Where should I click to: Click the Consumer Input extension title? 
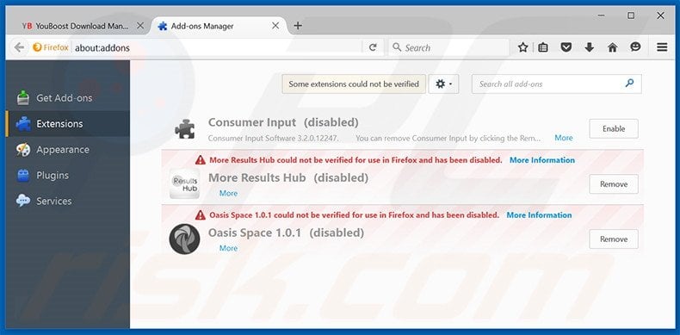pyautogui.click(x=252, y=122)
